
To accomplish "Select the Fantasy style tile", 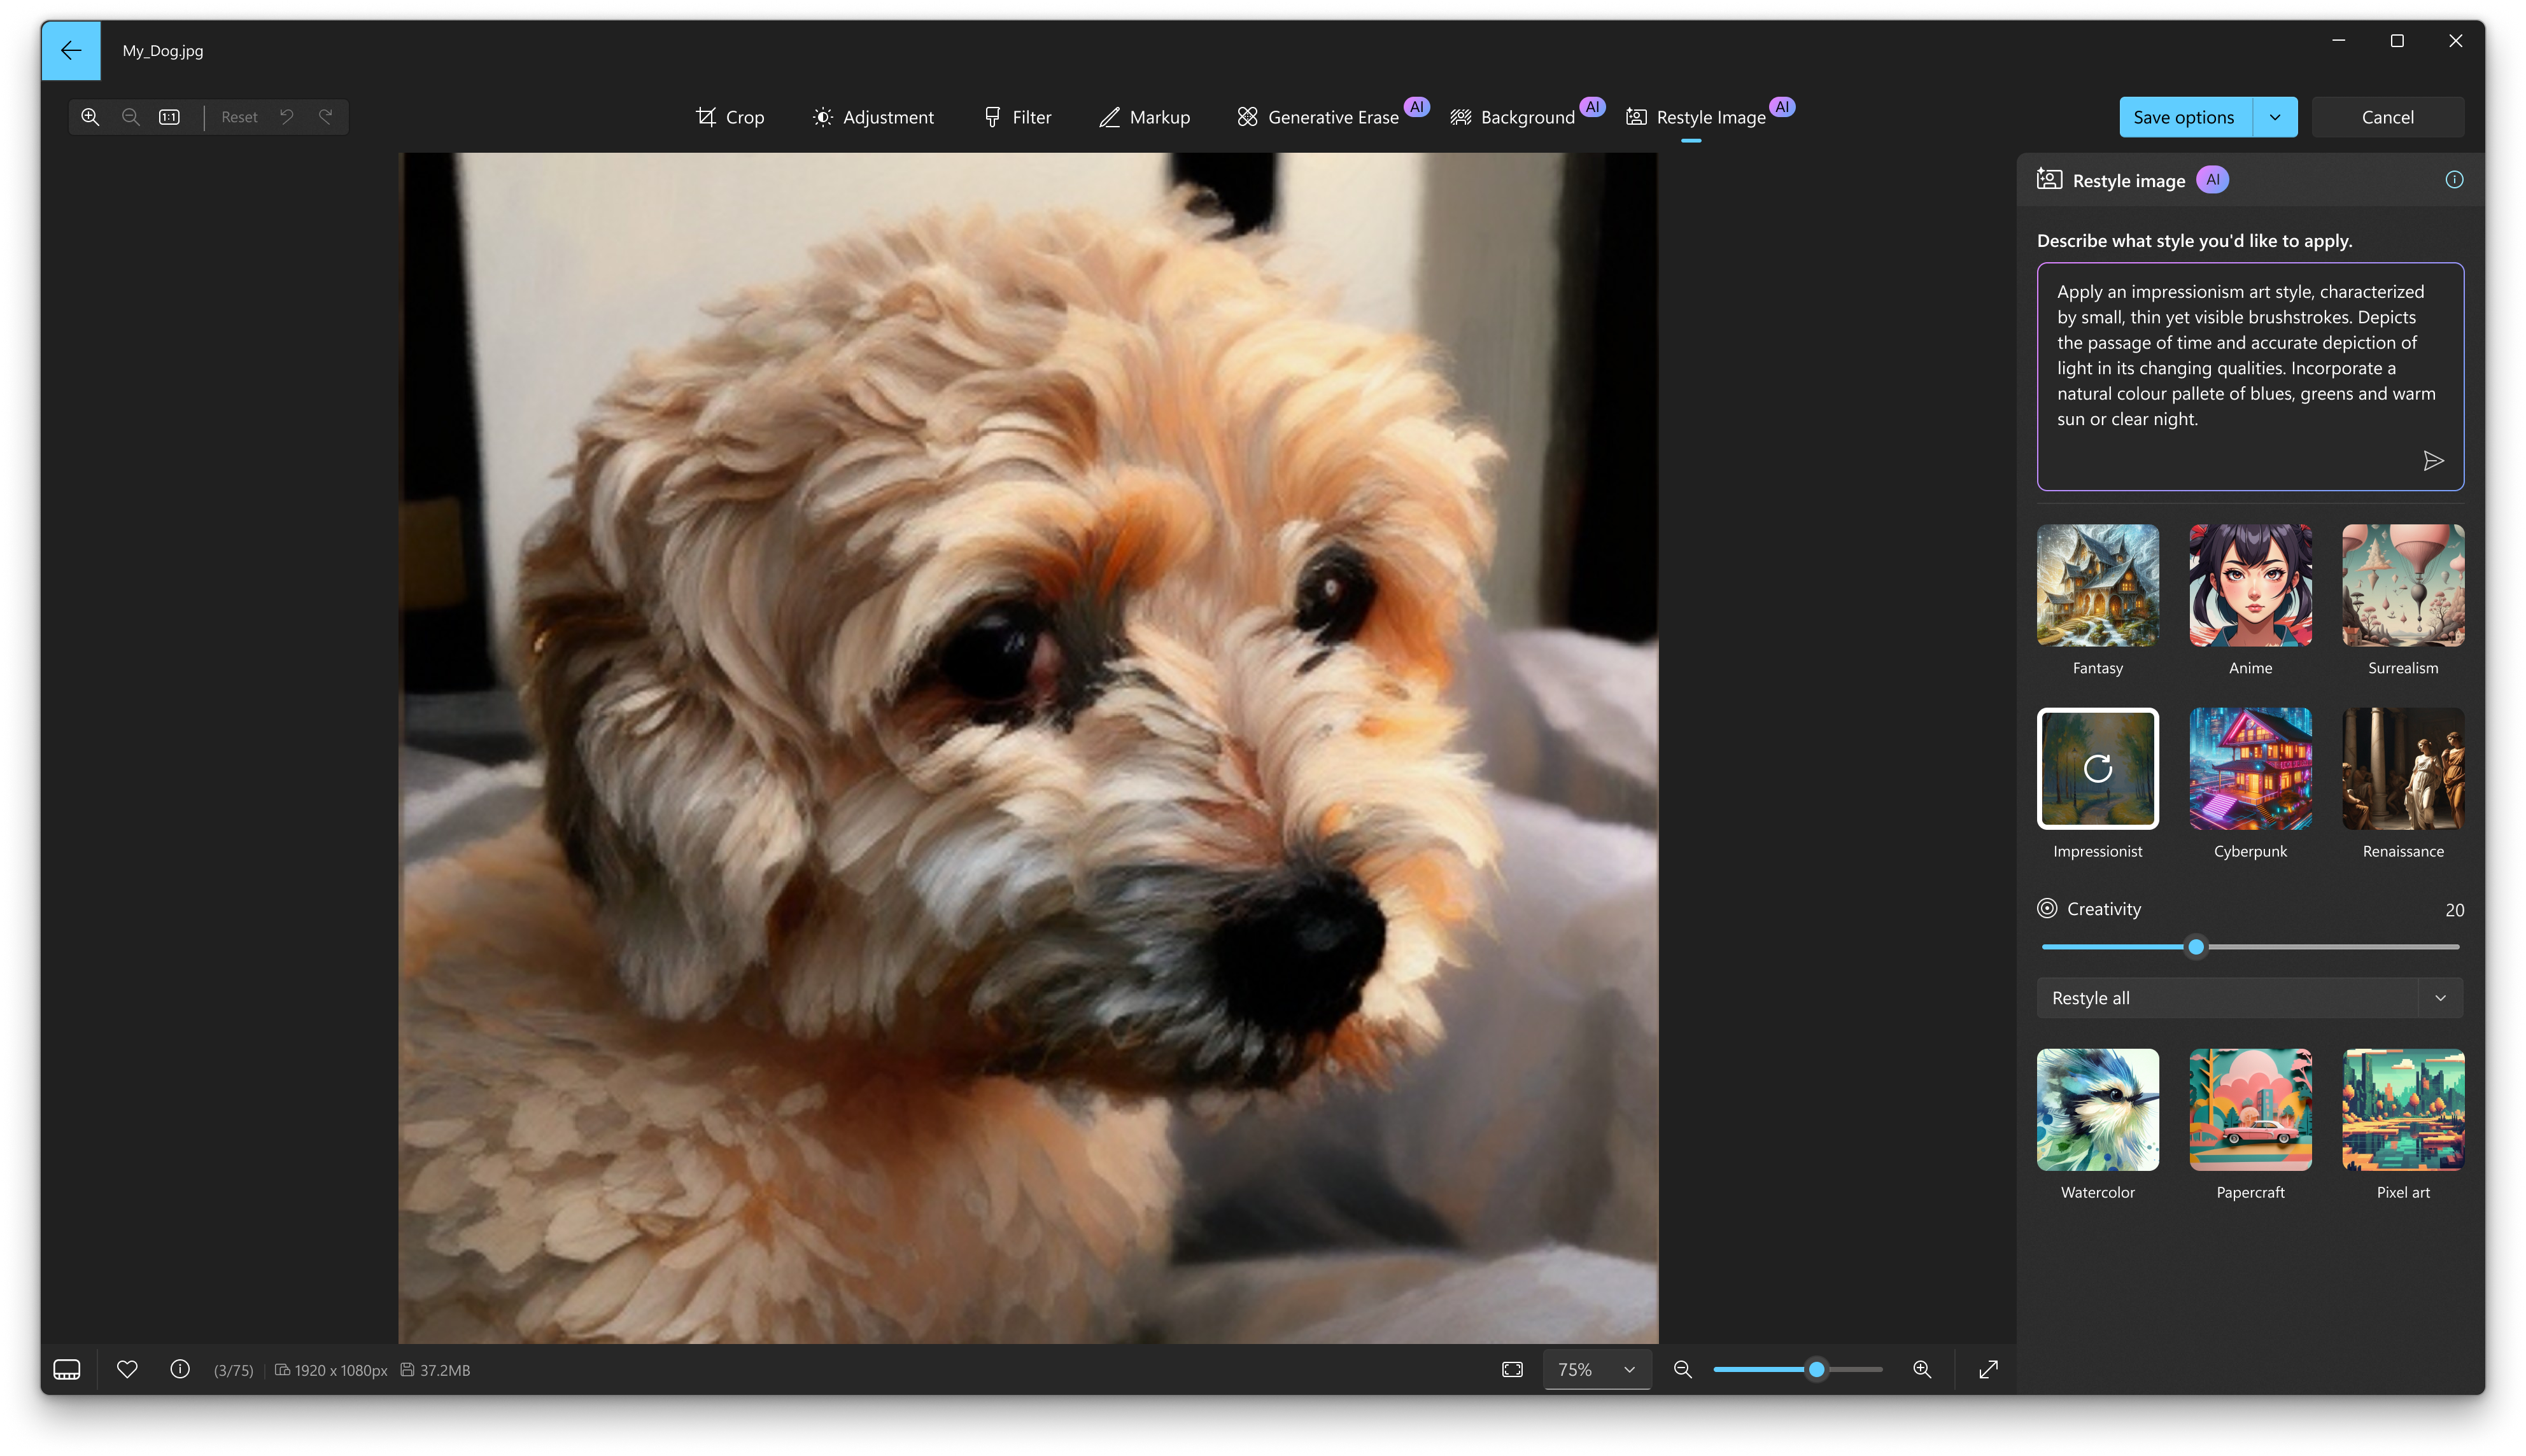I will (x=2098, y=586).
